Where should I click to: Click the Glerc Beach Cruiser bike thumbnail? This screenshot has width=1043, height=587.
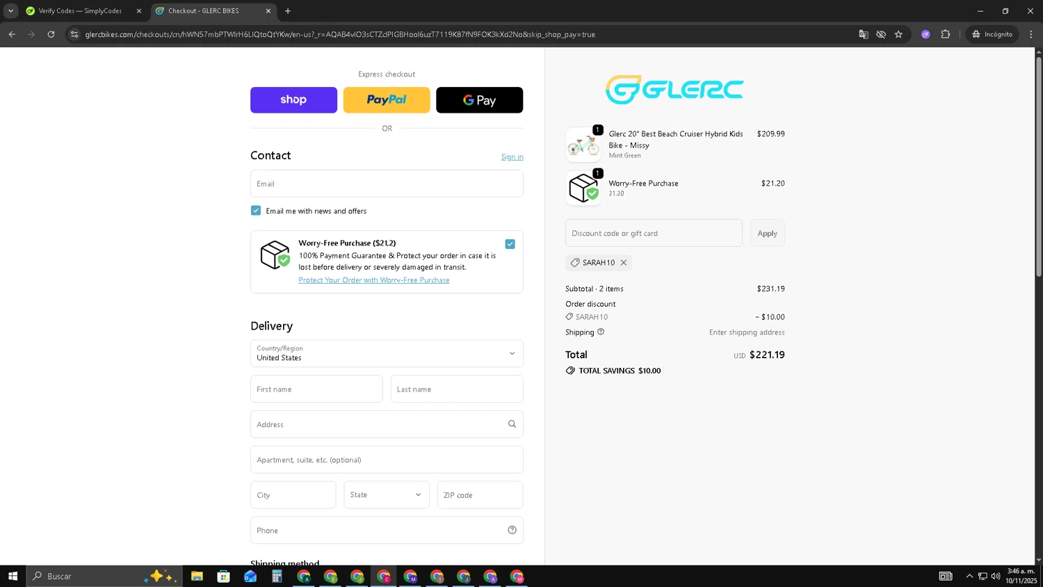pyautogui.click(x=583, y=145)
